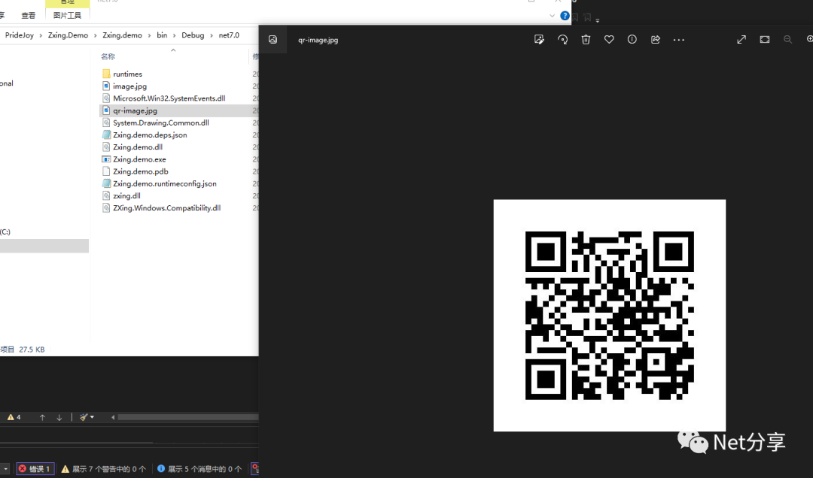The height and width of the screenshot is (478, 813).
Task: Go to next issue with down arrow
Action: coord(59,417)
